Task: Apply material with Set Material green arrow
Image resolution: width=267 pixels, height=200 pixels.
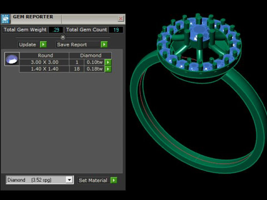Action: (113, 180)
